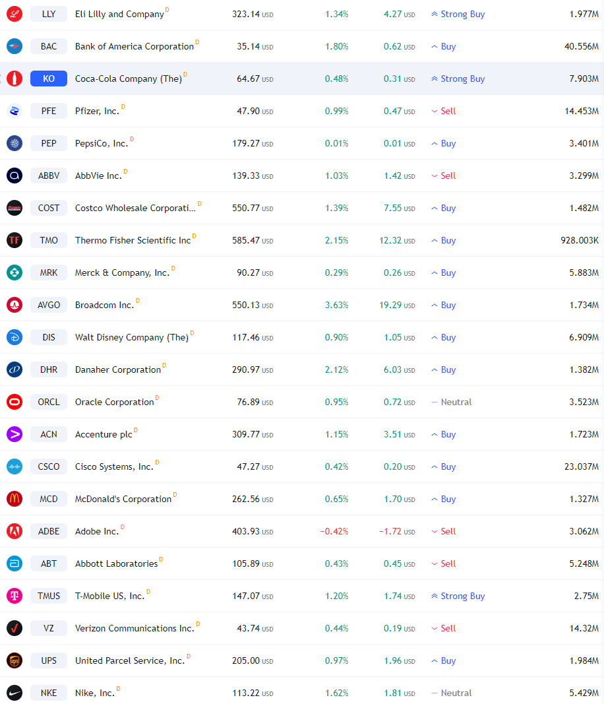The image size is (604, 704).
Task: Click the D superscript next to PepsiCo
Action: pos(132,139)
